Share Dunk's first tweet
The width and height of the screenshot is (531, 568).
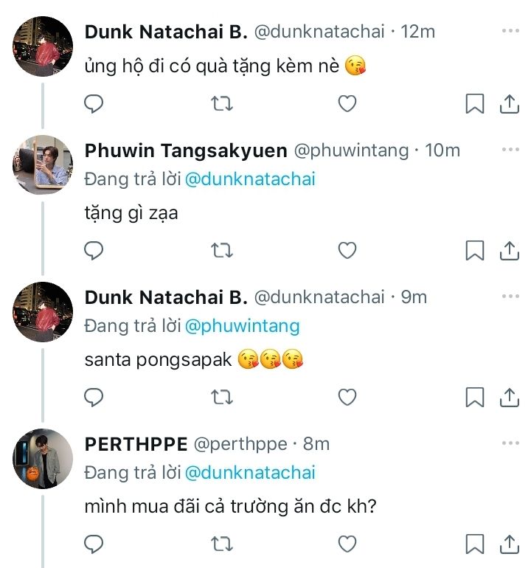tap(510, 105)
